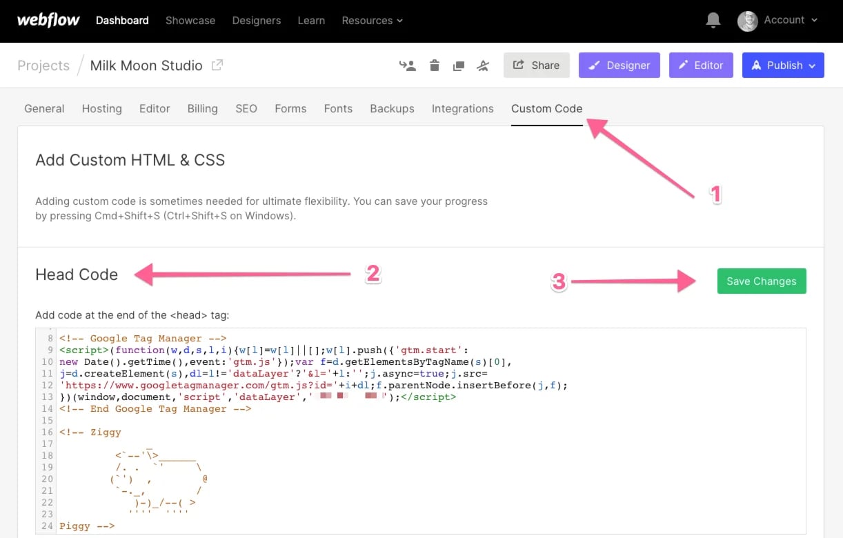Open the account avatar image
The image size is (843, 538).
pyautogui.click(x=747, y=21)
